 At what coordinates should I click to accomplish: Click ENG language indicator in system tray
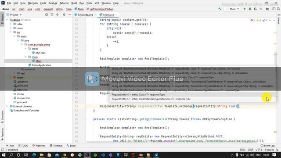(x=258, y=155)
